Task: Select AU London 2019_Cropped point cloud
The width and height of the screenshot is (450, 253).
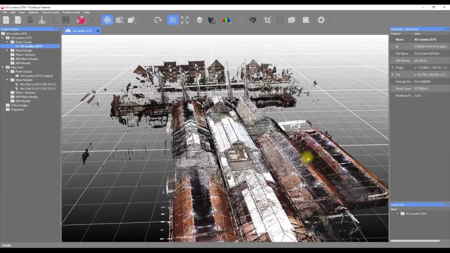Action: [36, 76]
